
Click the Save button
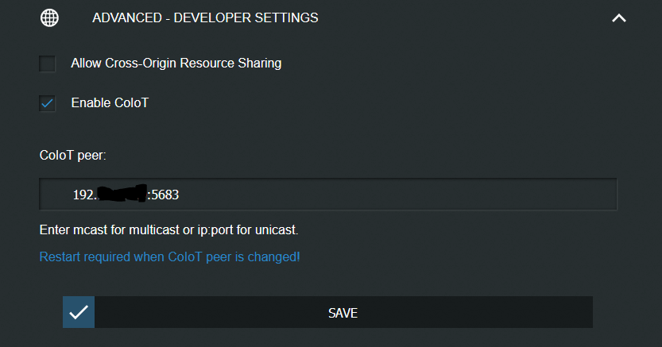coord(327,312)
